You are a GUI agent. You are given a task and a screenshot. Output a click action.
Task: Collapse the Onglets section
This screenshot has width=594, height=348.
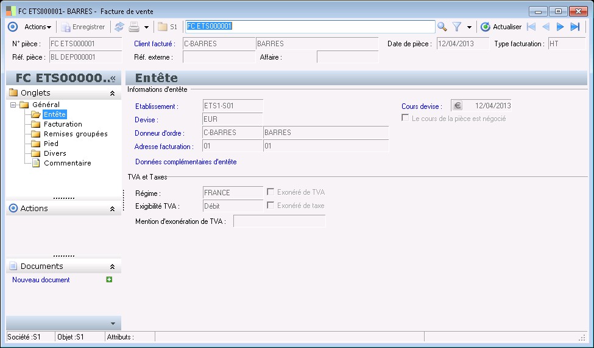(x=112, y=93)
